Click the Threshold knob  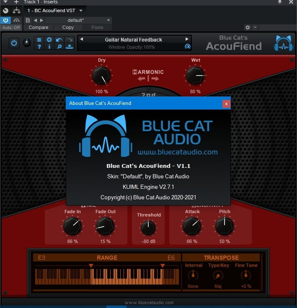(x=148, y=227)
